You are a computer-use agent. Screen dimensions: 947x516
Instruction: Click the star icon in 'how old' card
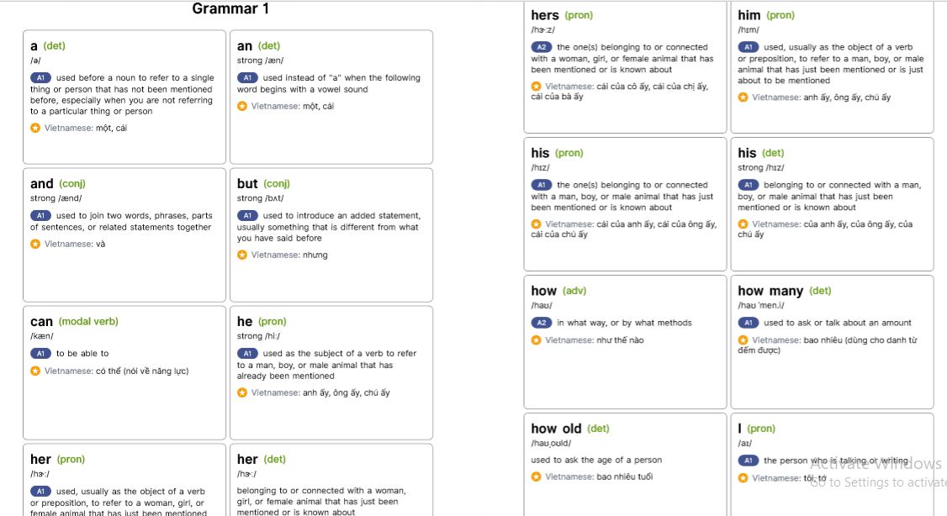pyautogui.click(x=537, y=477)
